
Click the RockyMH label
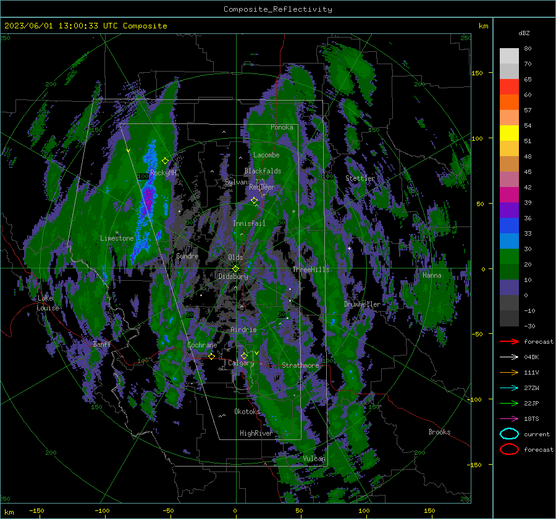[163, 173]
